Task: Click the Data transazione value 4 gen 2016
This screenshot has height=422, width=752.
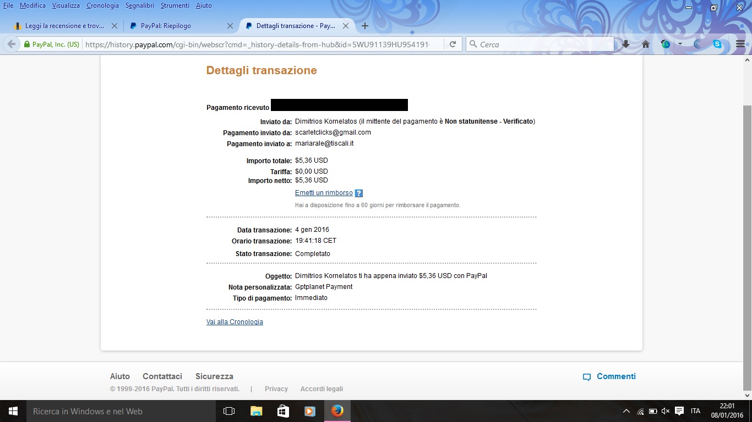Action: coord(312,230)
